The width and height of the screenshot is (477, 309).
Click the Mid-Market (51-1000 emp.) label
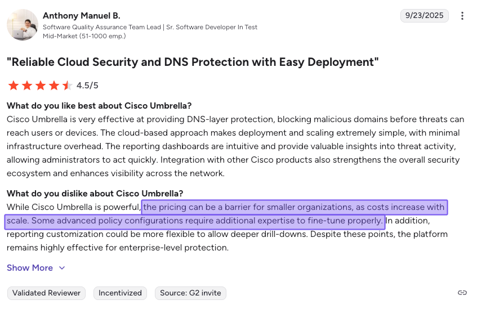click(84, 36)
